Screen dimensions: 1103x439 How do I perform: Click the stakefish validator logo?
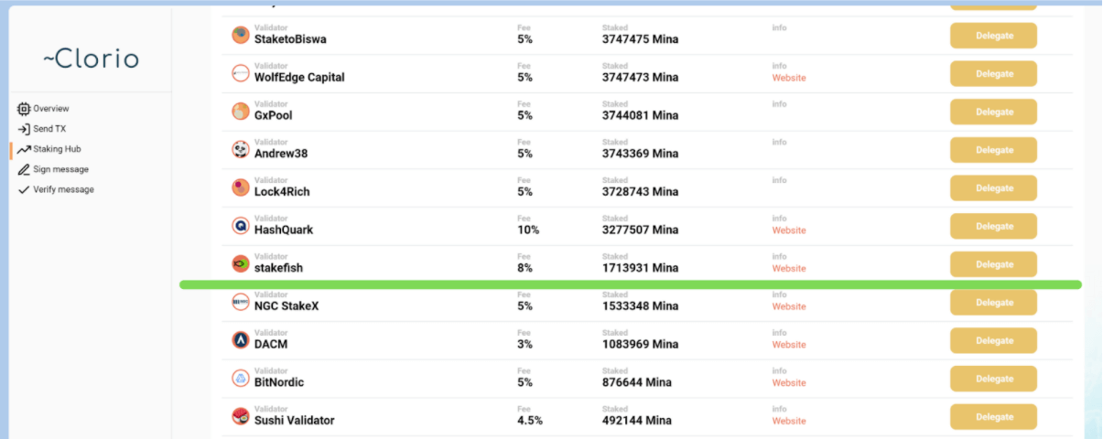(241, 264)
